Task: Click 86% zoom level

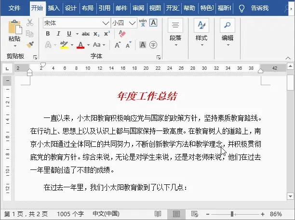Action: (x=276, y=214)
